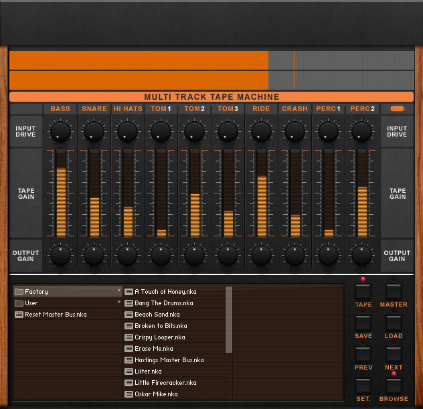This screenshot has width=423, height=409.
Task: Click the preset list vertical scrollbar
Action: (229, 319)
